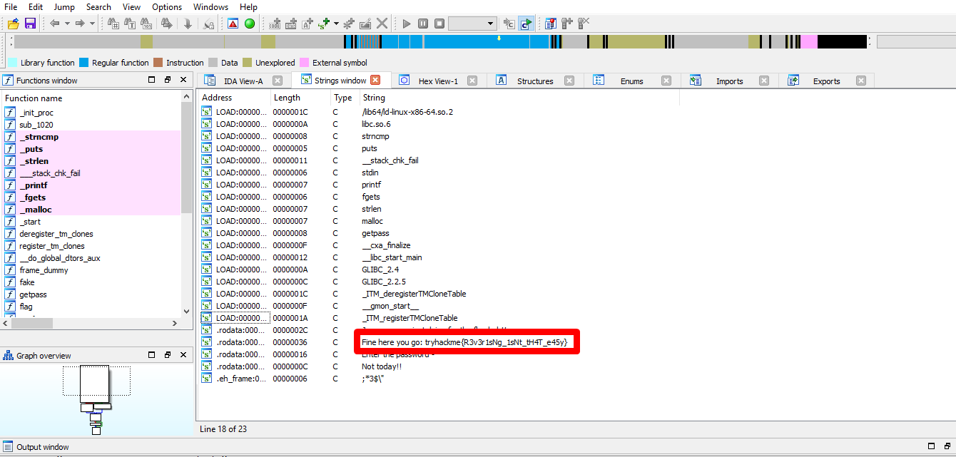
Task: Open the Jump menu
Action: pyautogui.click(x=64, y=7)
